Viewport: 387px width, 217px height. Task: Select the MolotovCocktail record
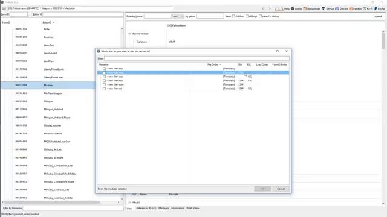[x=53, y=134]
